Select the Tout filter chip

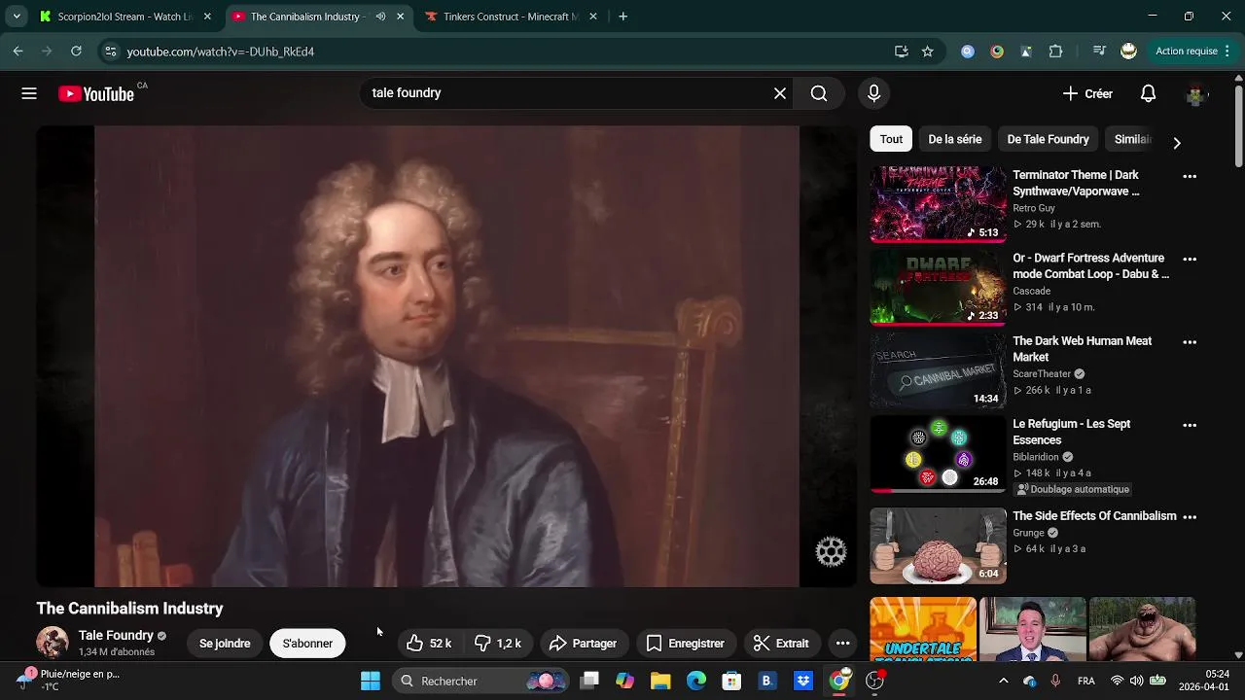click(x=891, y=139)
